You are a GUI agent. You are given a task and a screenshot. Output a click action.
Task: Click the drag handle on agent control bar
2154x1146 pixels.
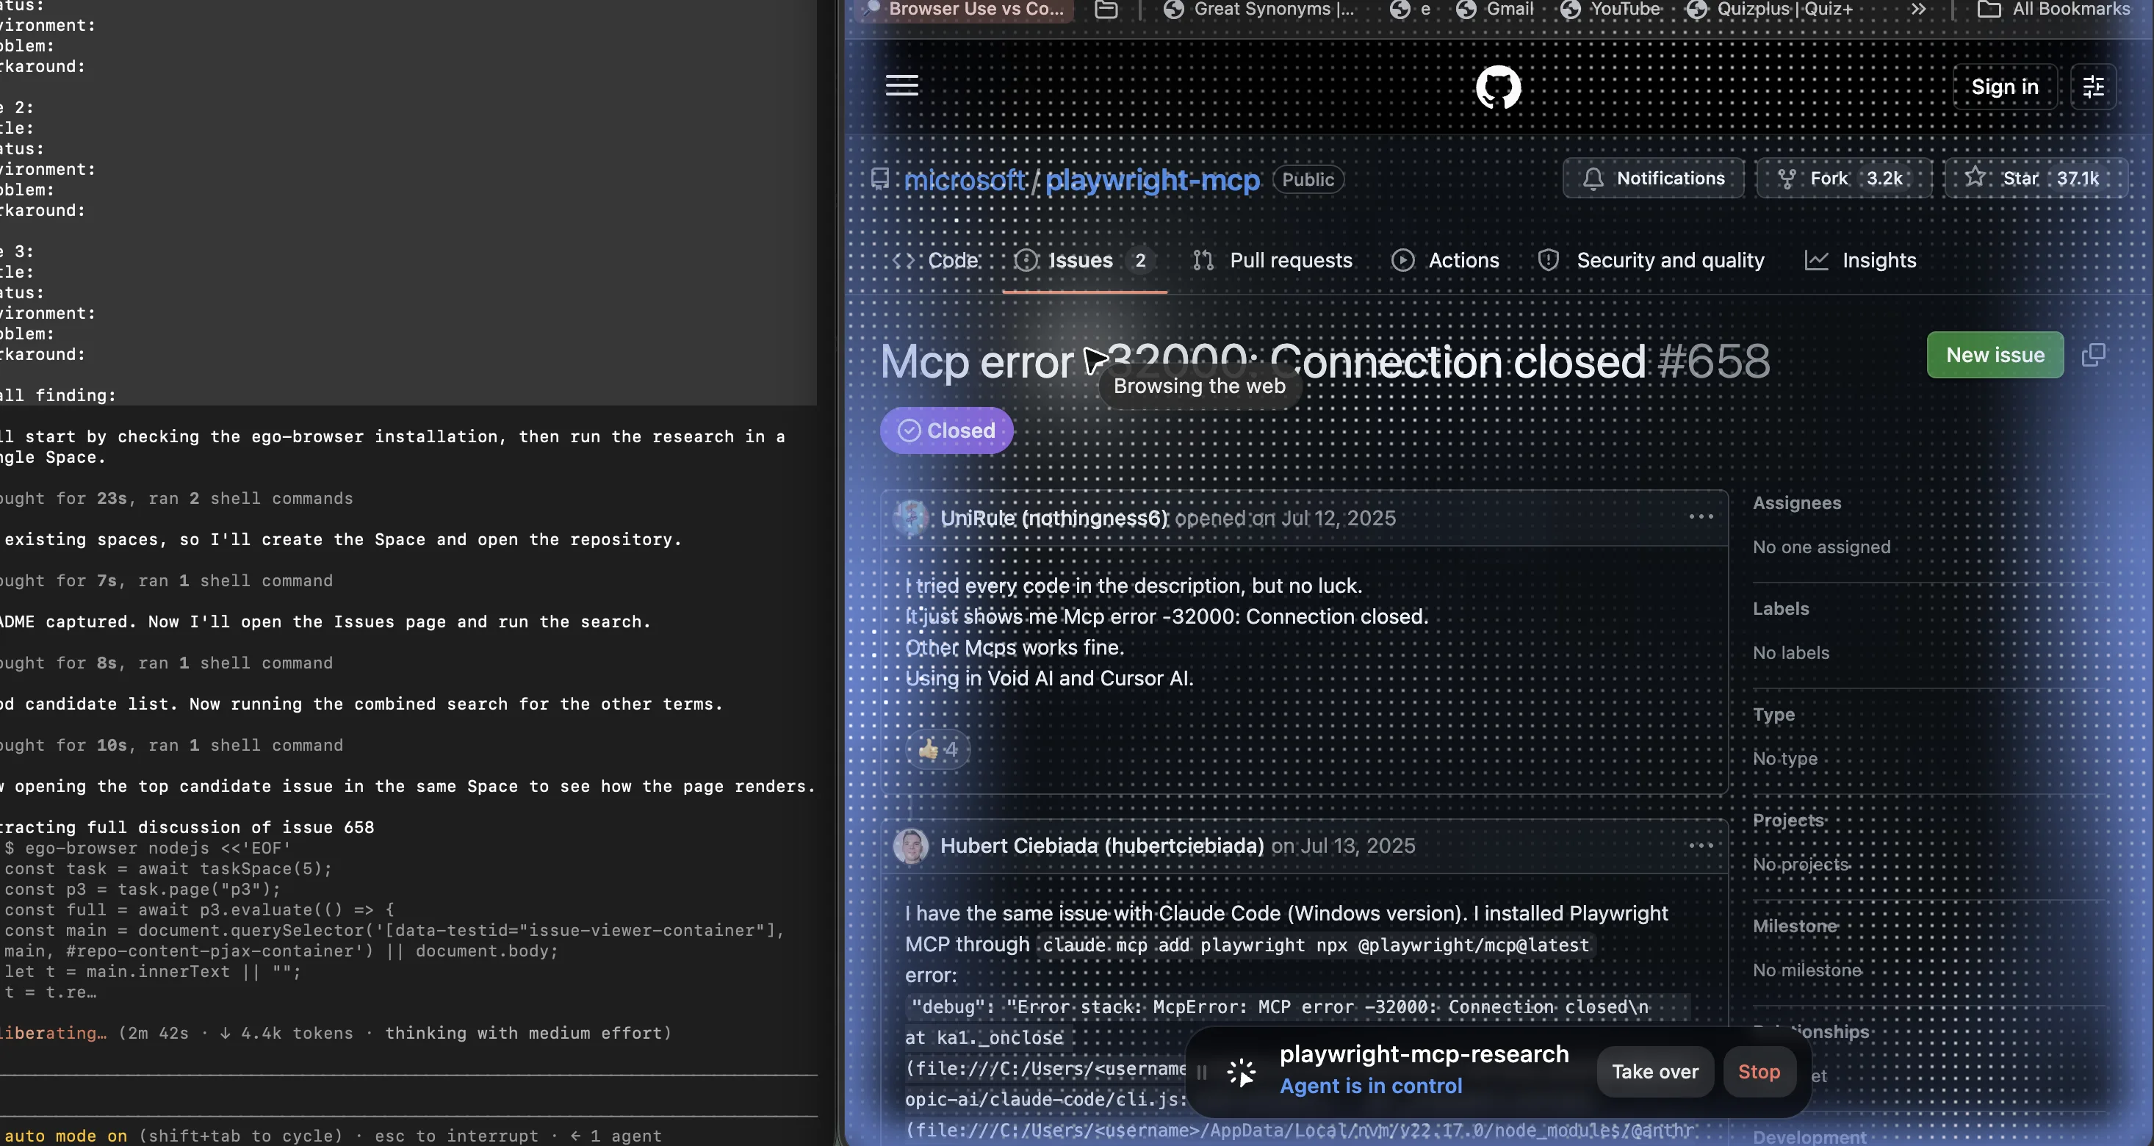click(x=1202, y=1072)
